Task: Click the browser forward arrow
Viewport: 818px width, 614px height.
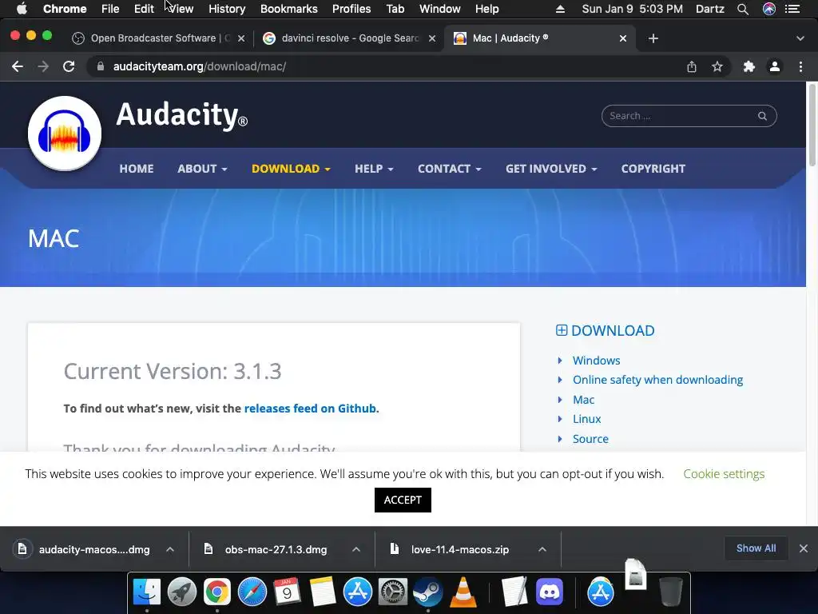Action: point(43,66)
